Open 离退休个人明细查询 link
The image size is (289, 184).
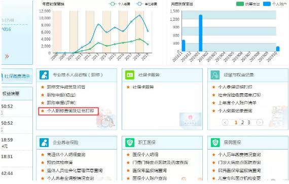(66, 155)
